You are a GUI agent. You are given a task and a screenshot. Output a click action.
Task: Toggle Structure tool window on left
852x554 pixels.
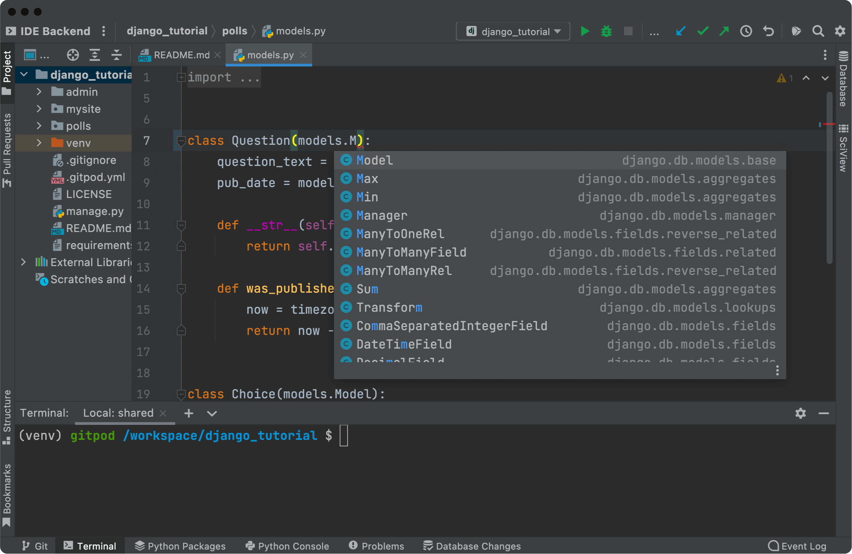point(7,416)
